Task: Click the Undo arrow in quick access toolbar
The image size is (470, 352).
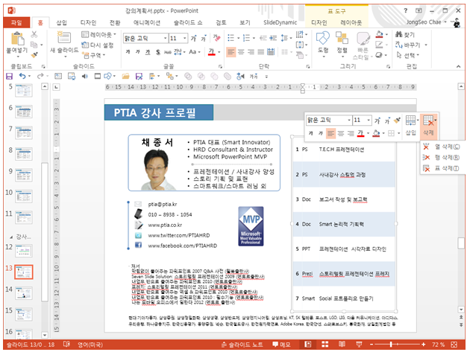Action: pos(22,76)
